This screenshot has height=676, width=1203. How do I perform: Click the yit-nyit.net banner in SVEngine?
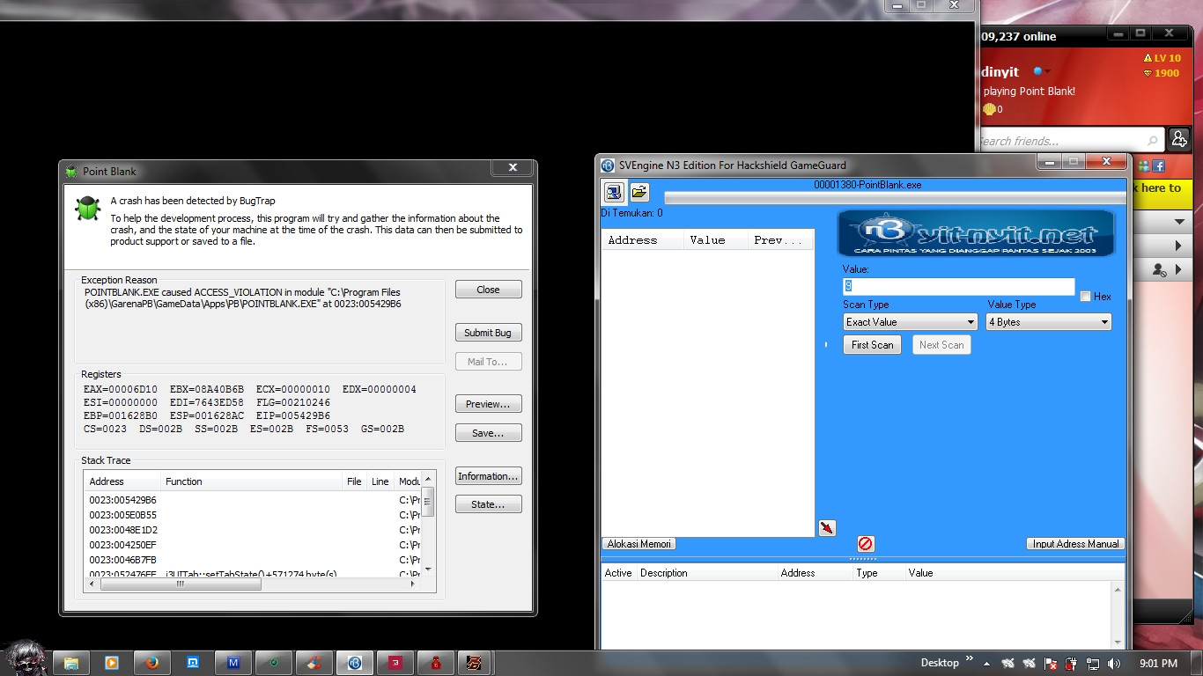(x=976, y=233)
